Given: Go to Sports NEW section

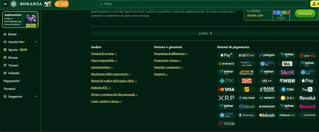Looking at the screenshot, I should click(x=18, y=50).
